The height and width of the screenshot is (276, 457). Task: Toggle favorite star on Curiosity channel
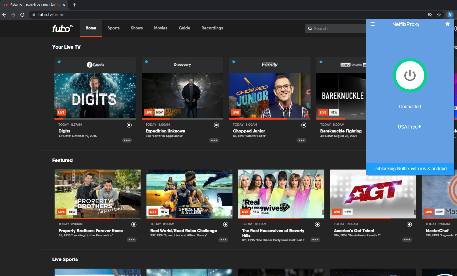coord(59,62)
